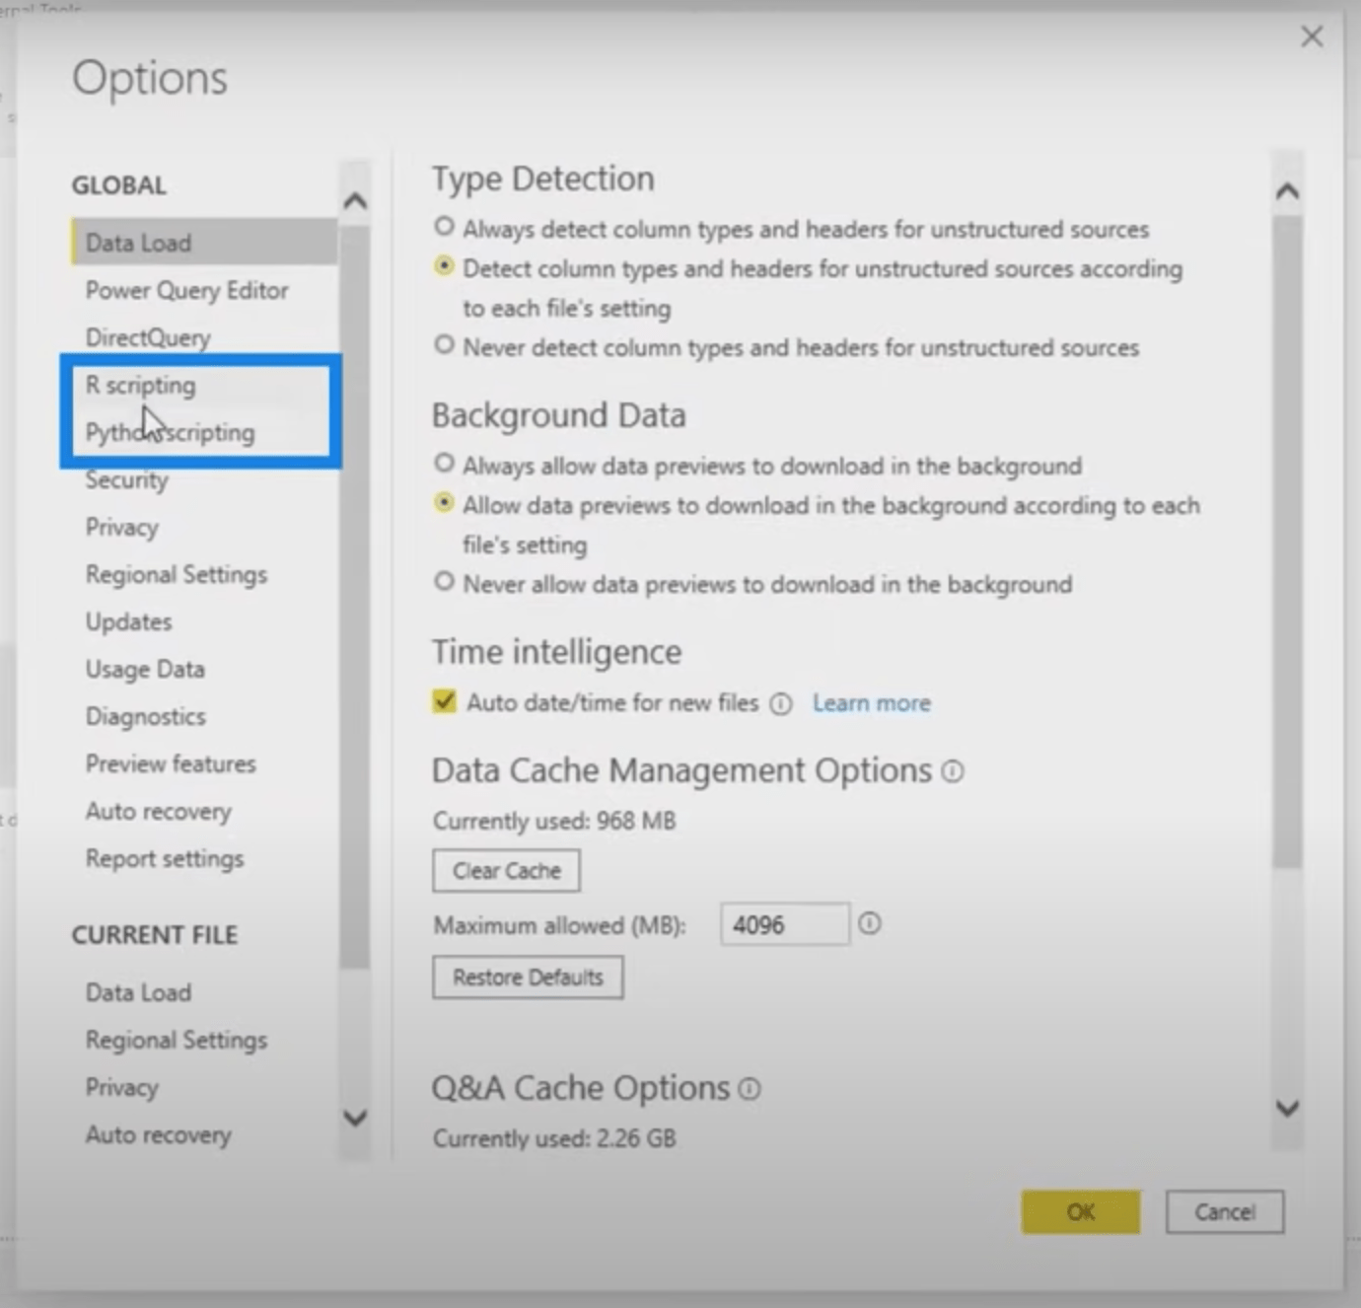Choose Never allow data previews in background

click(445, 582)
